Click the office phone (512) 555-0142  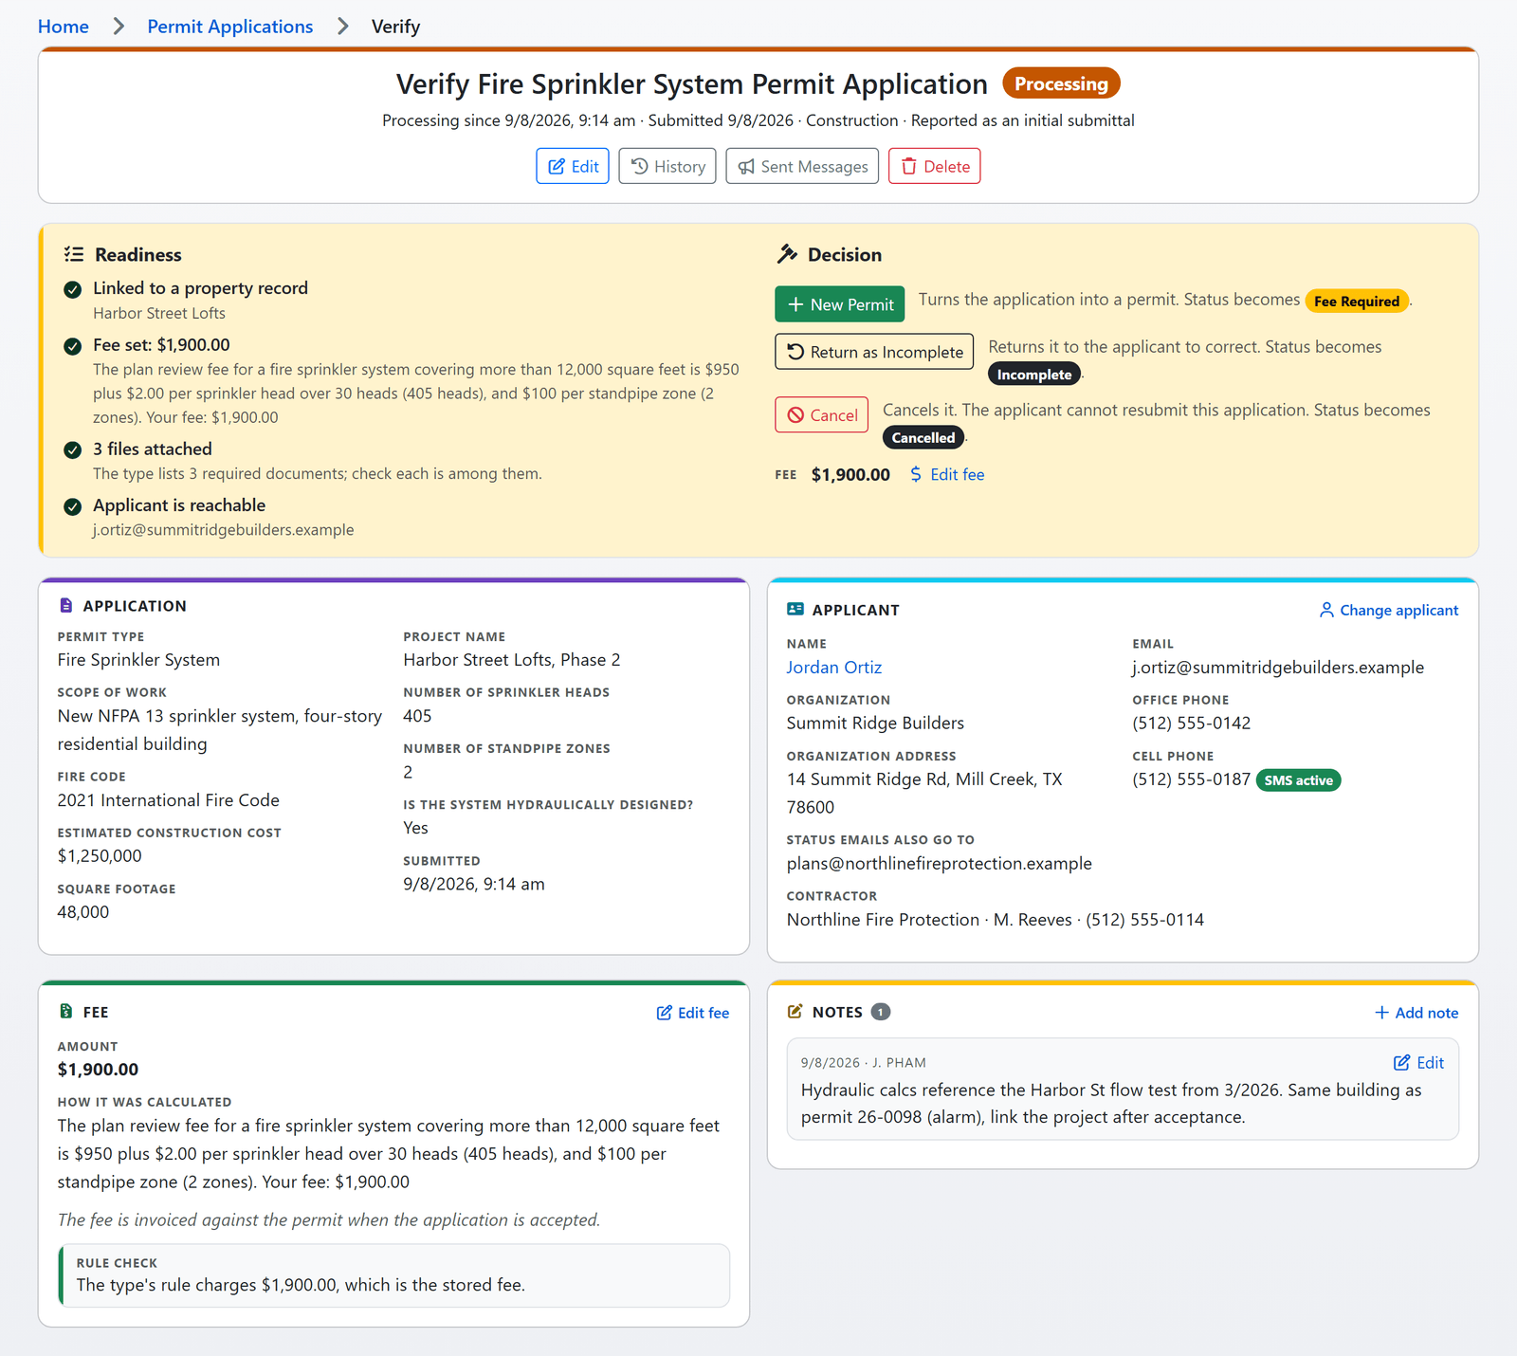coord(1192,723)
